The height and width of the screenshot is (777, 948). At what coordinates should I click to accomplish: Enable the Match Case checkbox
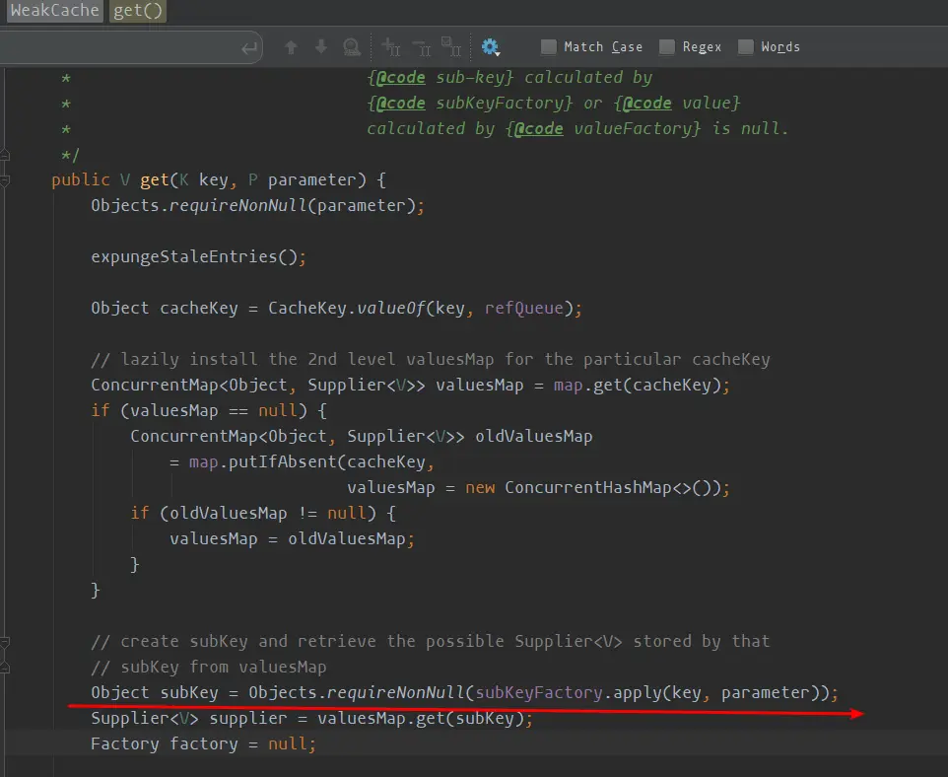(549, 47)
